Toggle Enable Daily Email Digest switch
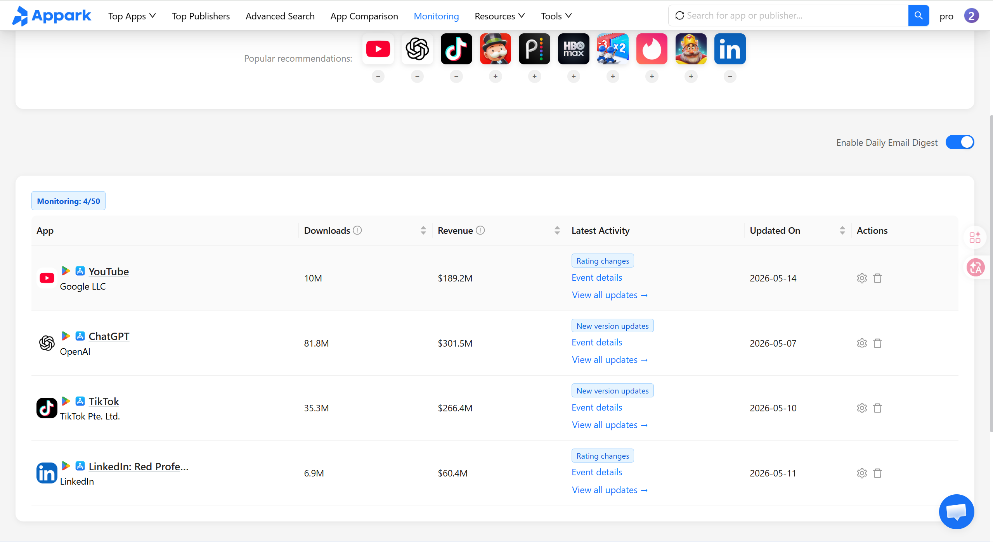This screenshot has width=993, height=542. coord(960,142)
